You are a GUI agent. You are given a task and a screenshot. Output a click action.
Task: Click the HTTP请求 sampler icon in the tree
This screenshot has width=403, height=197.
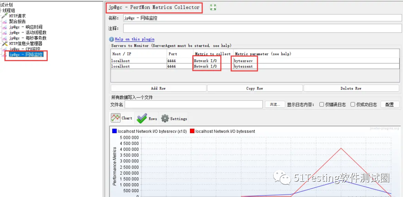click(x=4, y=16)
